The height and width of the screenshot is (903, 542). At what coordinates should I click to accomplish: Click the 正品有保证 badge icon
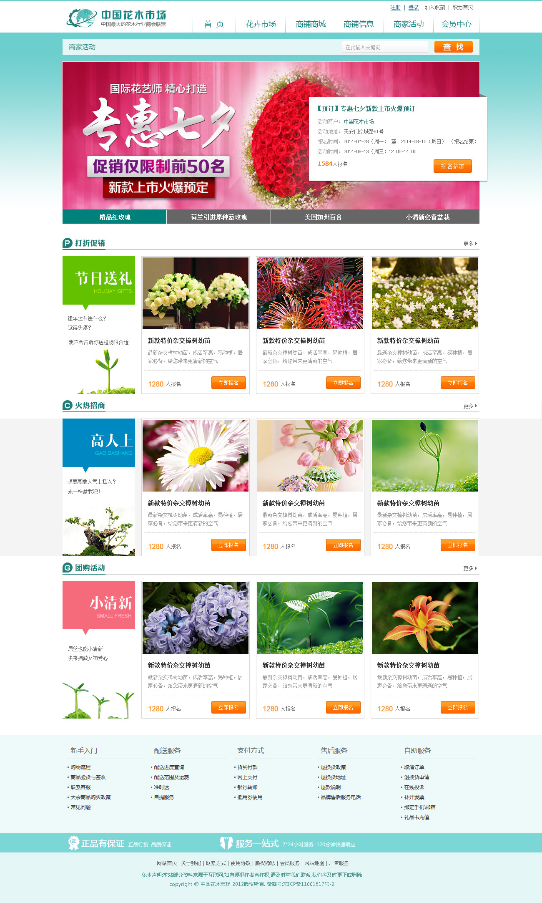73,843
